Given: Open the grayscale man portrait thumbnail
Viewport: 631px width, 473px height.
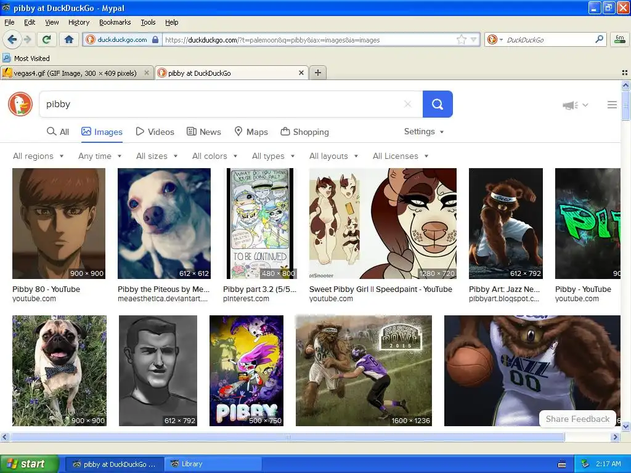Looking at the screenshot, I should tap(158, 370).
